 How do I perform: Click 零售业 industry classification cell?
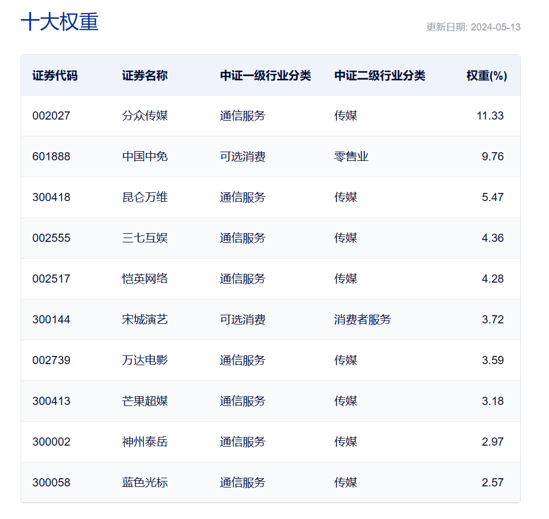point(351,157)
